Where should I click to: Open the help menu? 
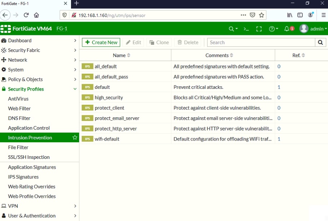tap(272, 28)
